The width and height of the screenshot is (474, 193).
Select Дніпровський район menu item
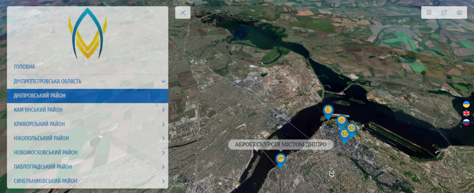click(87, 96)
